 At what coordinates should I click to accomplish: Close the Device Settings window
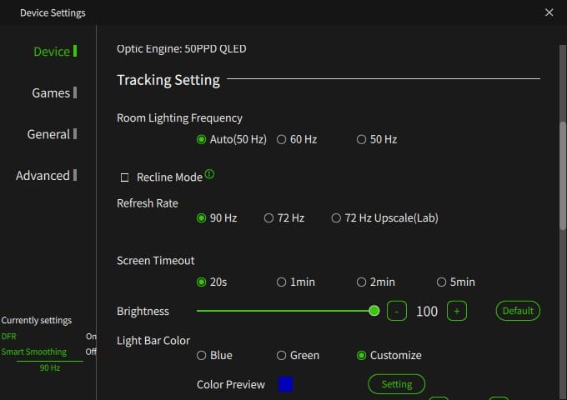[549, 12]
